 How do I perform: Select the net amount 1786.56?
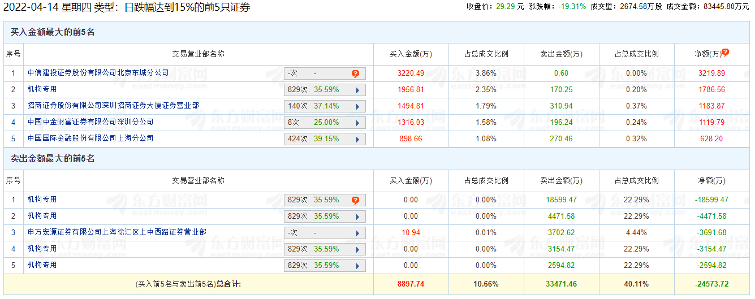tap(711, 90)
